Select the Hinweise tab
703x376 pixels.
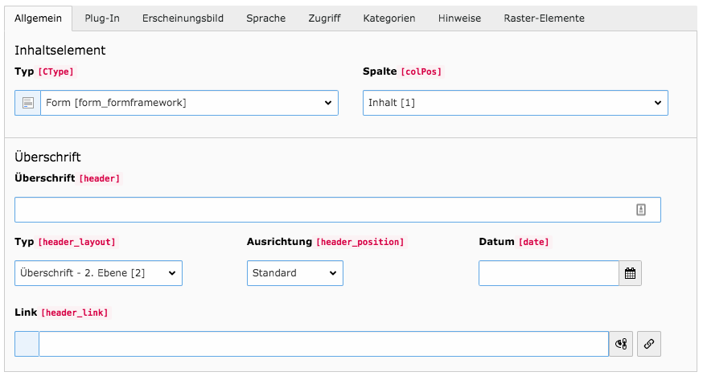point(459,18)
